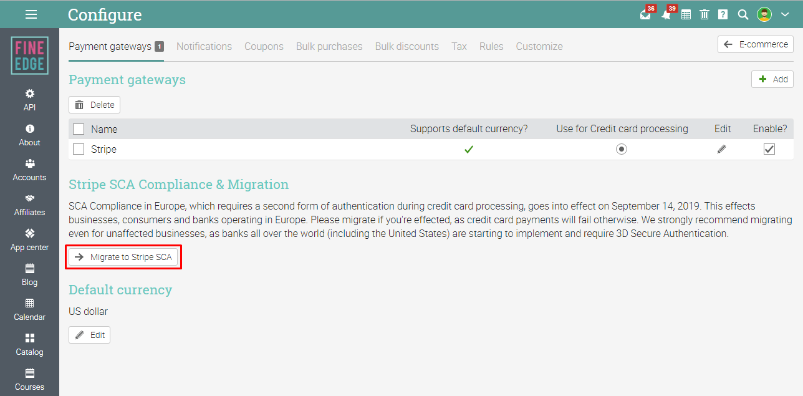Click Migrate to Stripe SCA button
This screenshot has height=396, width=803.
tap(123, 257)
